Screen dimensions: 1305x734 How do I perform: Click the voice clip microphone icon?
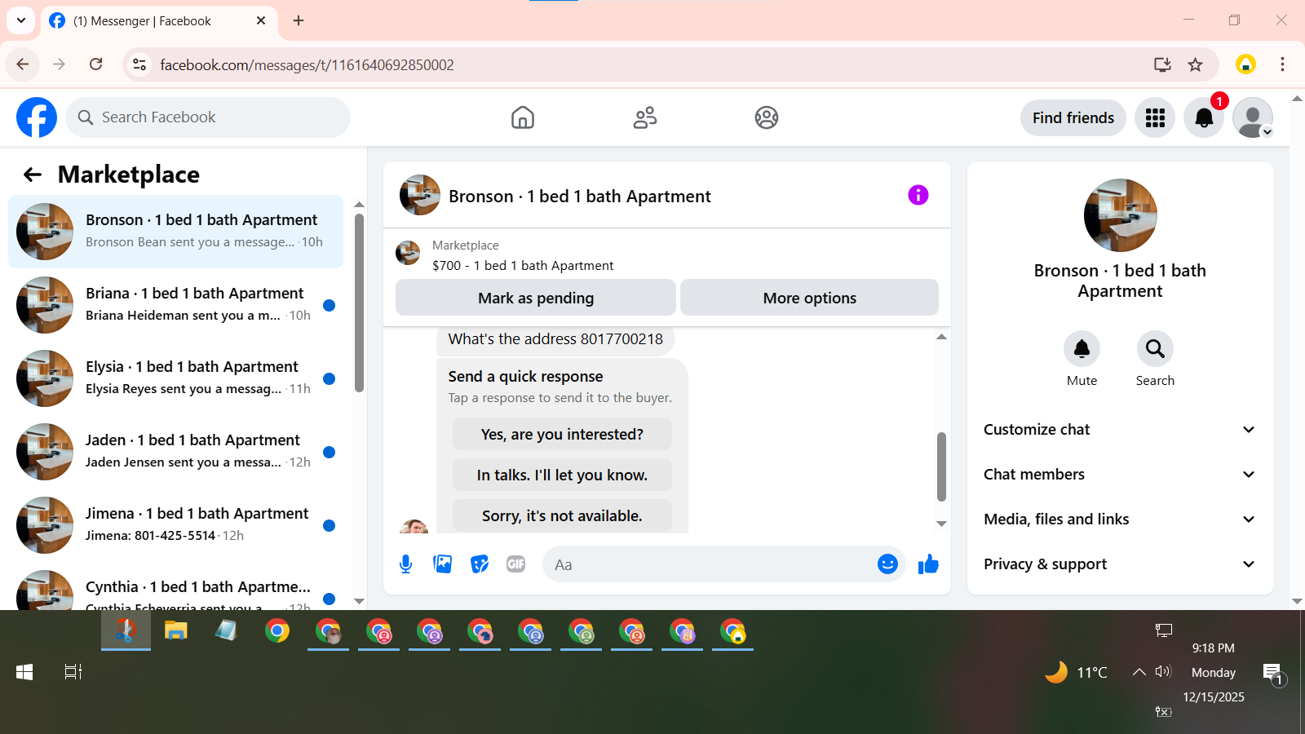tap(405, 564)
